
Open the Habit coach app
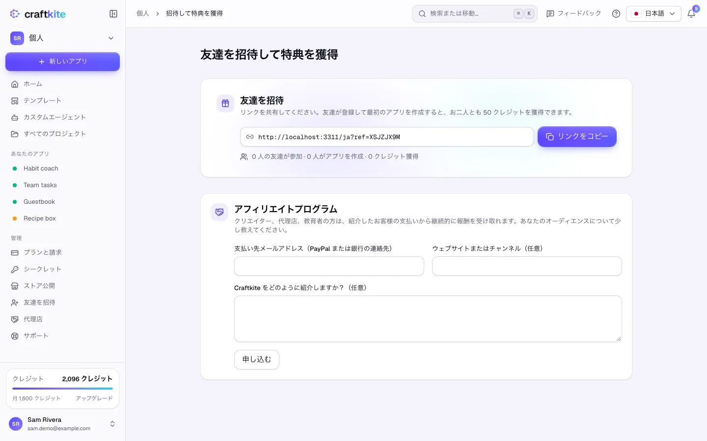pyautogui.click(x=63, y=169)
